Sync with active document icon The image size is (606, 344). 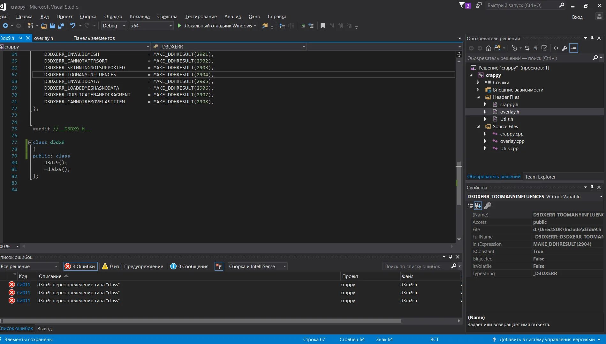point(527,48)
